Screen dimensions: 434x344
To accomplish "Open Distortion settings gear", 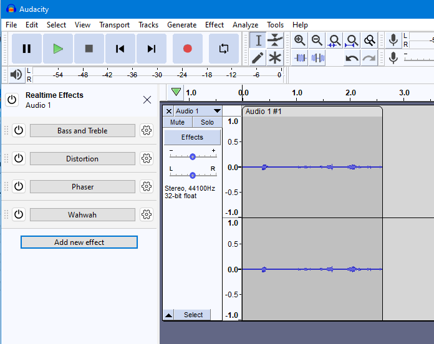I will click(x=147, y=158).
